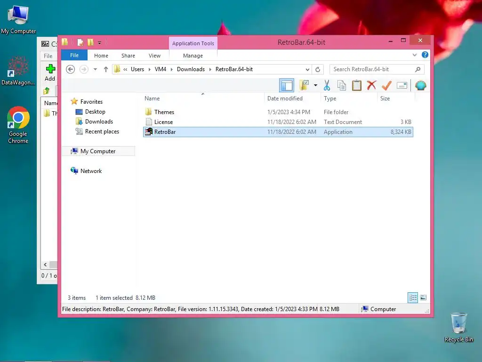Open Explorer help question mark
Viewport: 482px width, 362px height.
(x=425, y=55)
